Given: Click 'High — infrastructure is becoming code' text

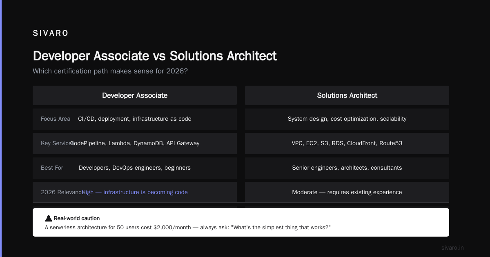Looking at the screenshot, I should (x=135, y=192).
